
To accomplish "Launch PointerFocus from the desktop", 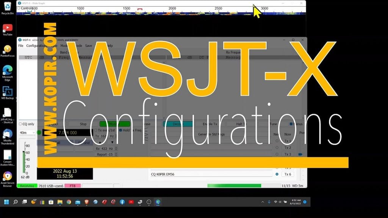I will click(8, 51).
